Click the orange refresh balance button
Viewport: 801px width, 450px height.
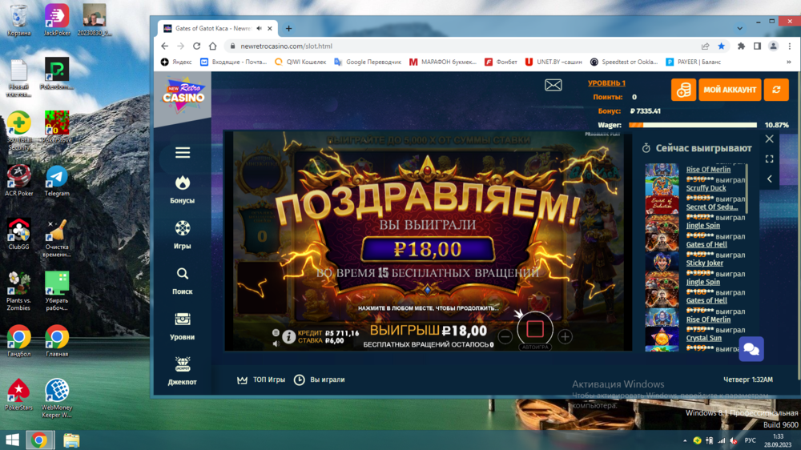(775, 90)
